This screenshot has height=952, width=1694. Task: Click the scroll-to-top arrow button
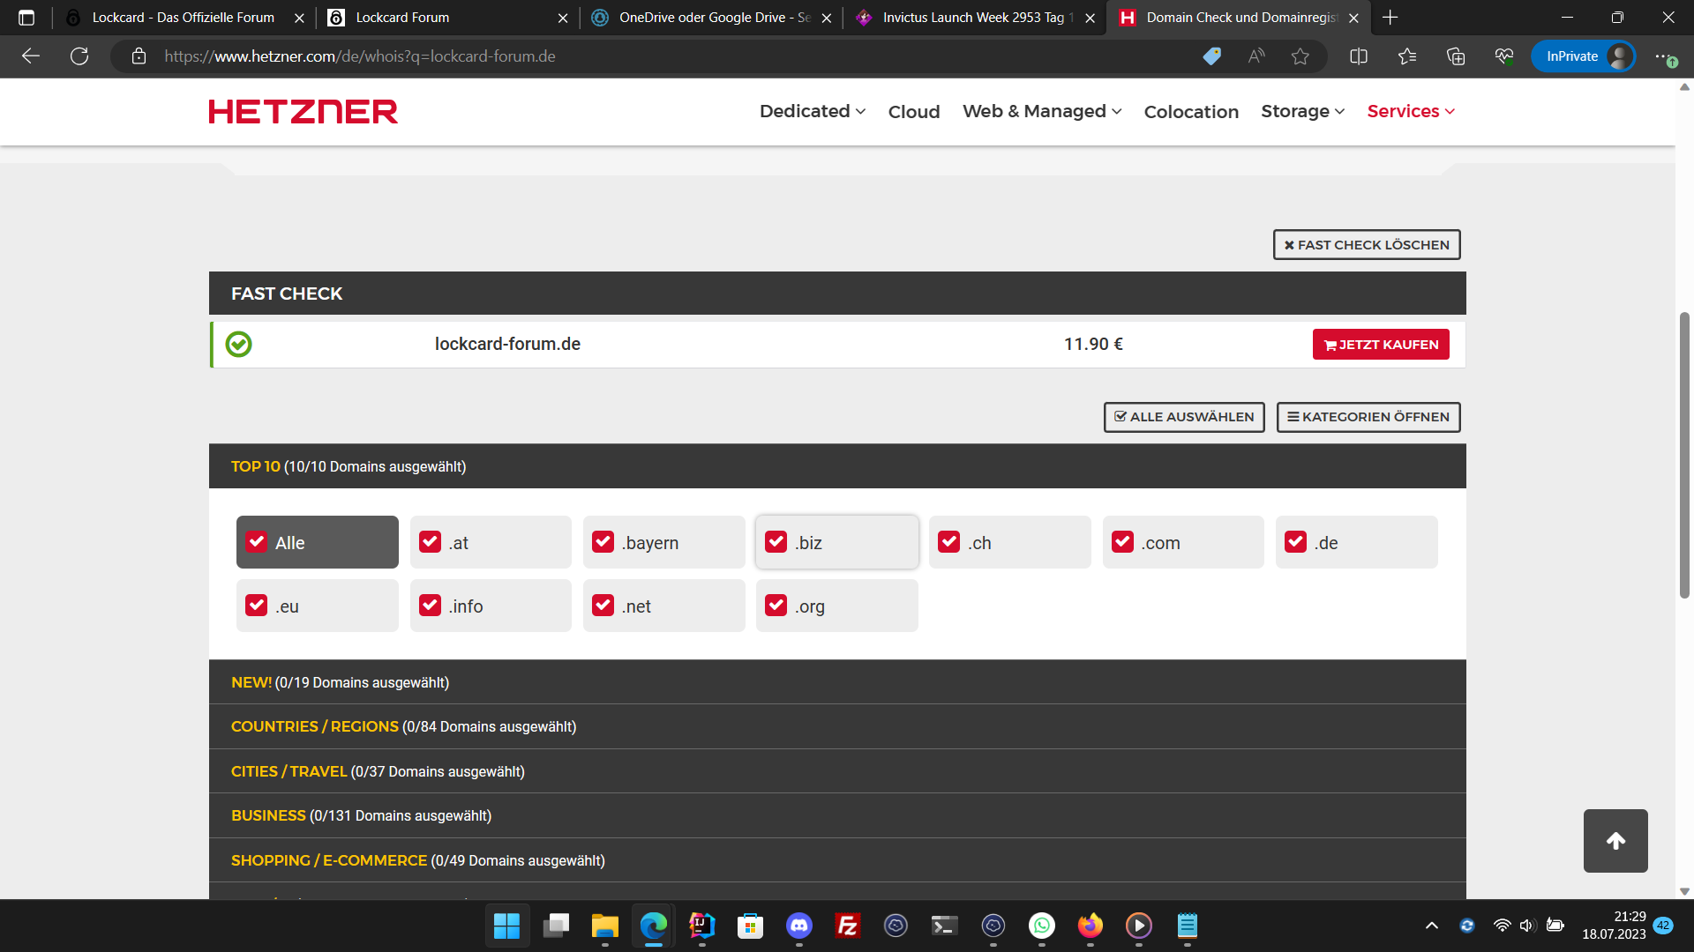[x=1615, y=841]
